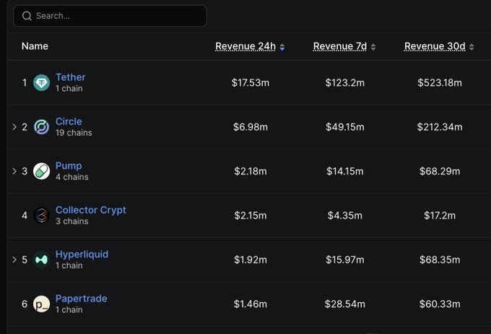This screenshot has height=334, width=491.
Task: Select Tether's $17.53m 24h revenue
Action: [251, 82]
